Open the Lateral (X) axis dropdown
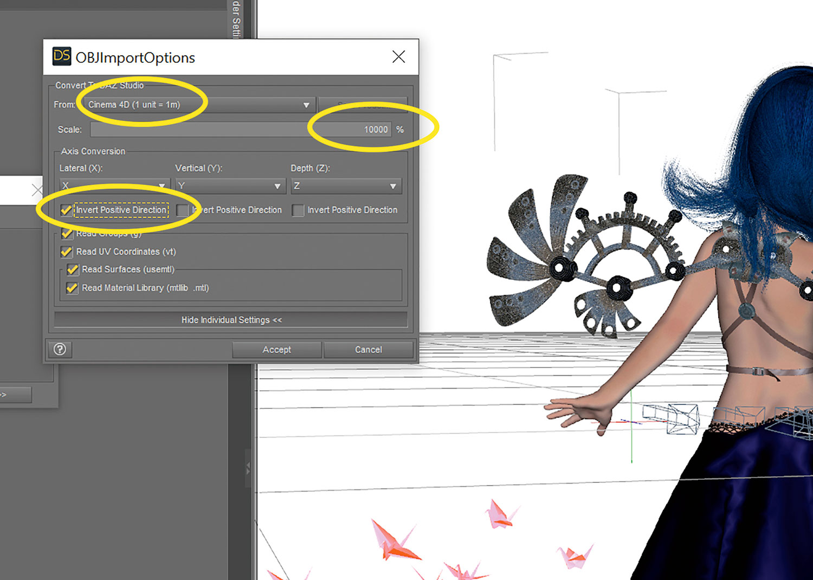The width and height of the screenshot is (813, 580). click(x=114, y=186)
